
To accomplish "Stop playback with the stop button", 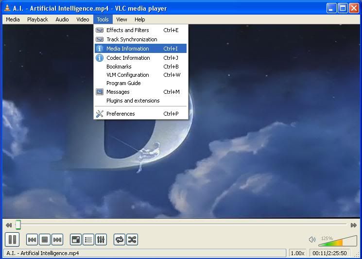I will 45,240.
